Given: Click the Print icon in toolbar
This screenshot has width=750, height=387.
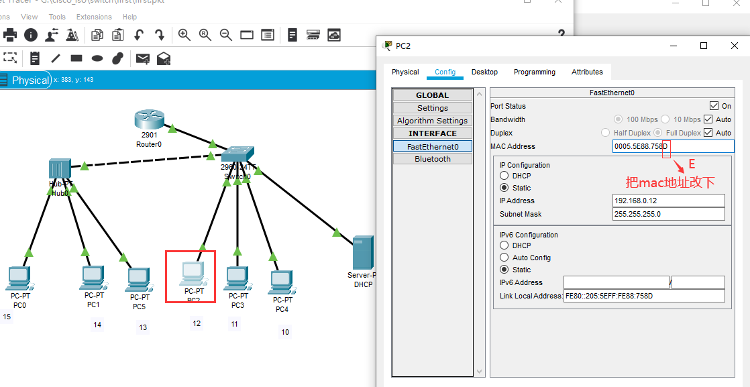Looking at the screenshot, I should click(x=10, y=34).
